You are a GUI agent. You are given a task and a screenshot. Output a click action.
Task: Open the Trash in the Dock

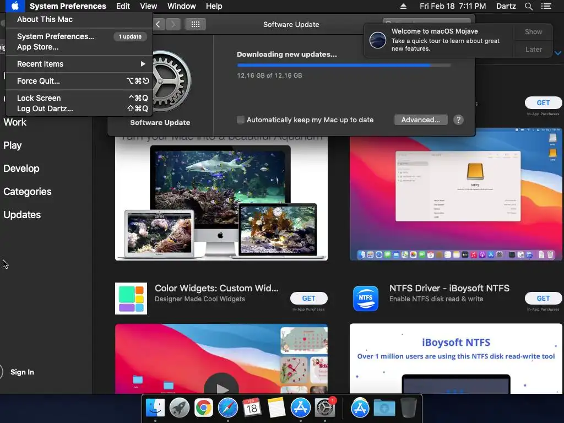[408, 408]
